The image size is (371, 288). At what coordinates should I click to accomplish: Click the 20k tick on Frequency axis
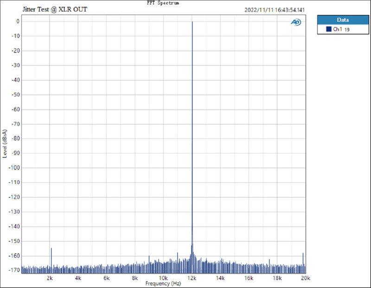coord(305,278)
